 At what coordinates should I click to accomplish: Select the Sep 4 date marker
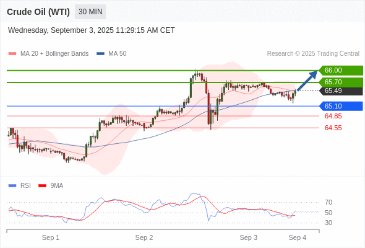(x=298, y=237)
